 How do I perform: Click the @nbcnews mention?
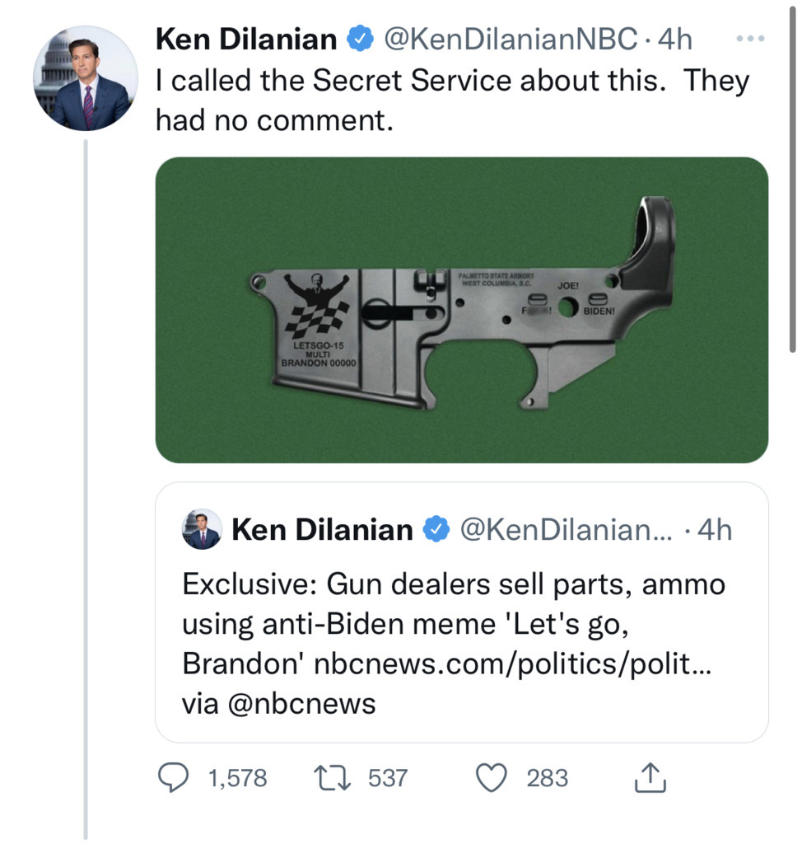point(300,704)
